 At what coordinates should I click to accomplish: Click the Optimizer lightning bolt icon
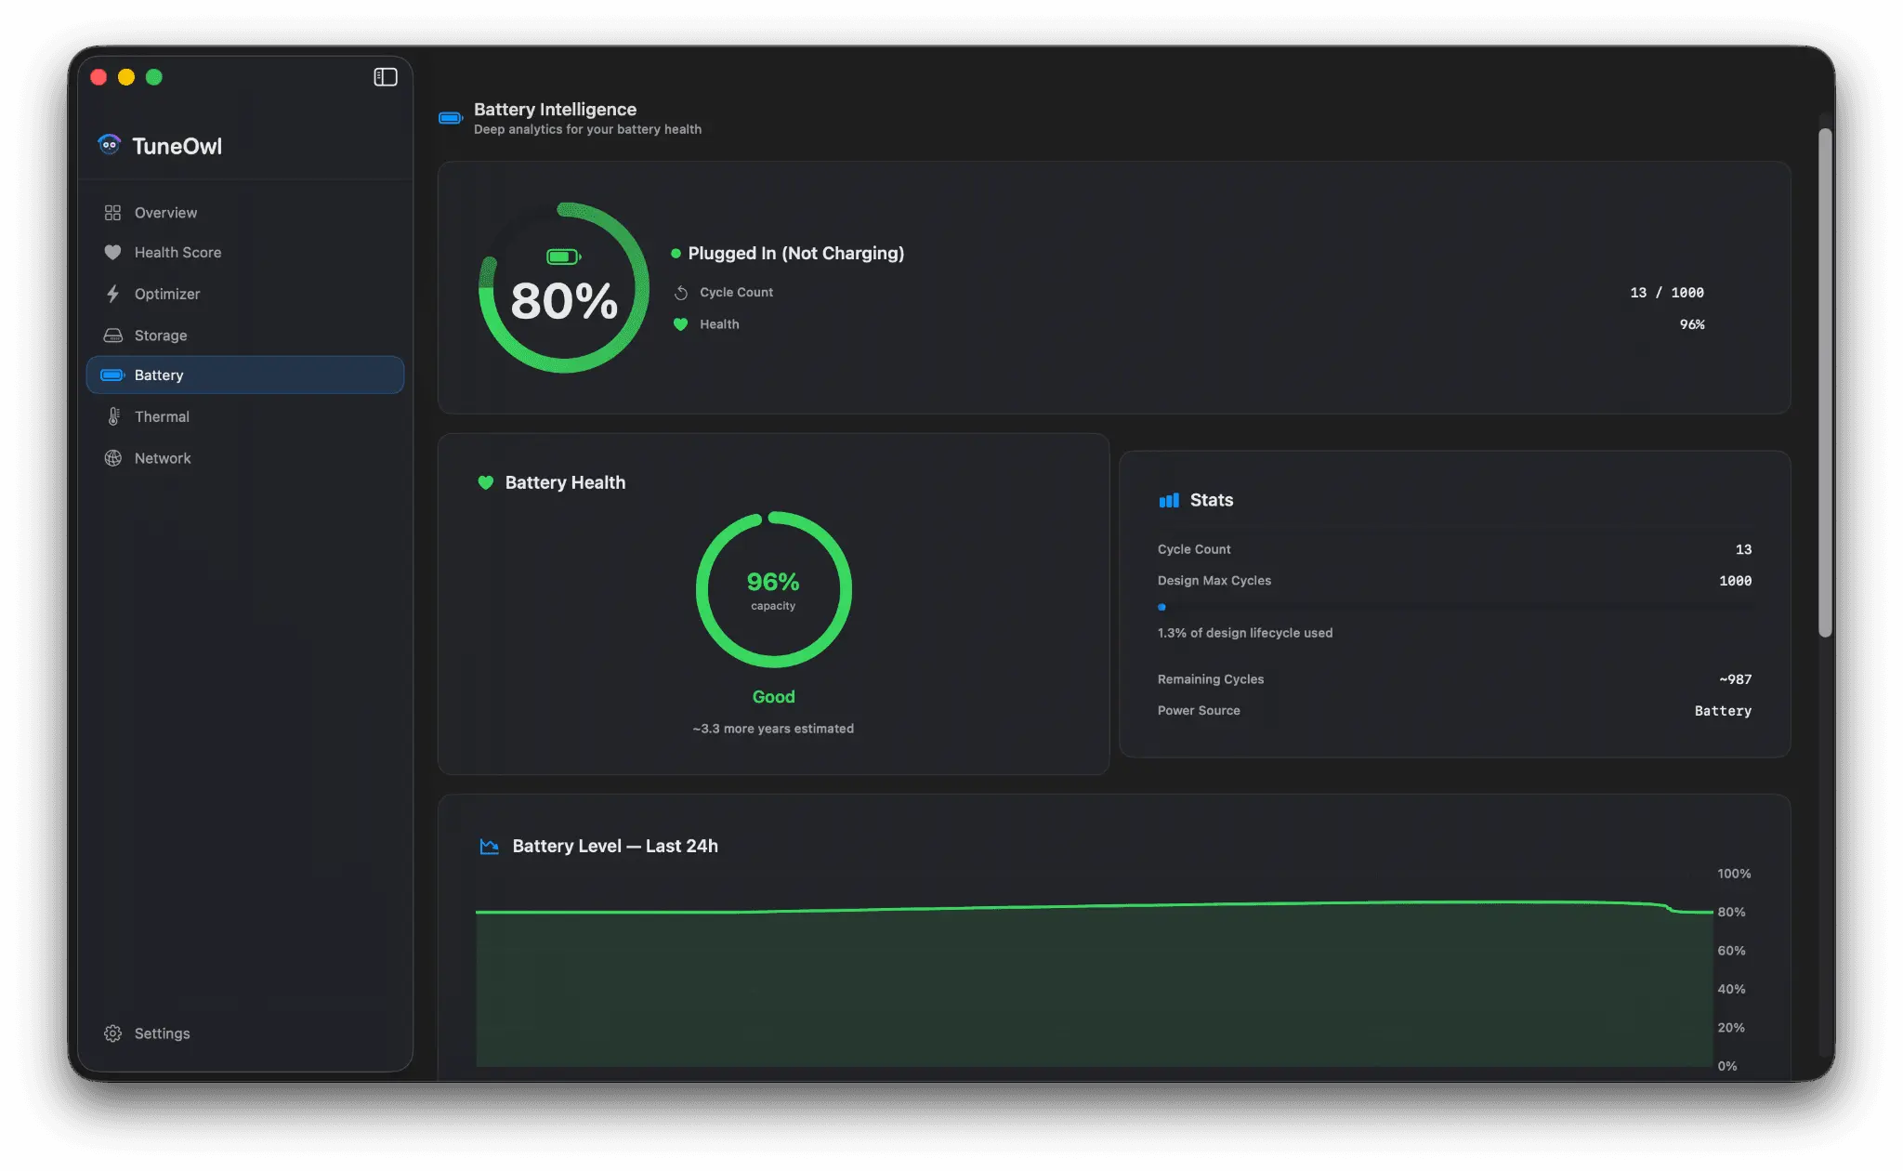point(112,294)
